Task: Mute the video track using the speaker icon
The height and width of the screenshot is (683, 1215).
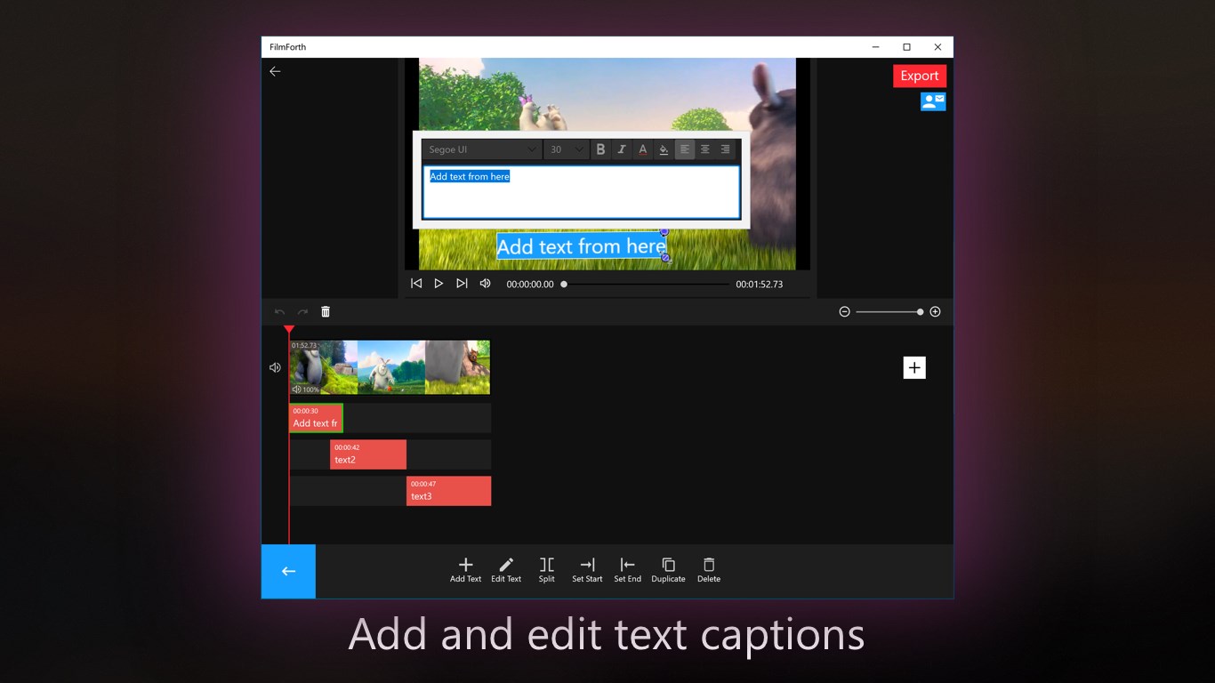Action: (x=275, y=367)
